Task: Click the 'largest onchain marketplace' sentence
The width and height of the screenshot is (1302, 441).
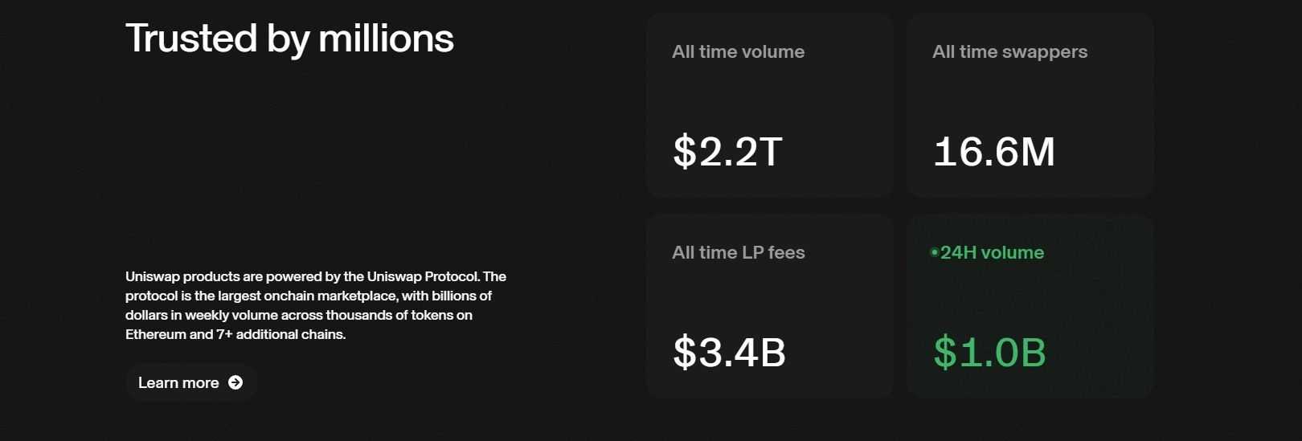Action: [x=308, y=296]
